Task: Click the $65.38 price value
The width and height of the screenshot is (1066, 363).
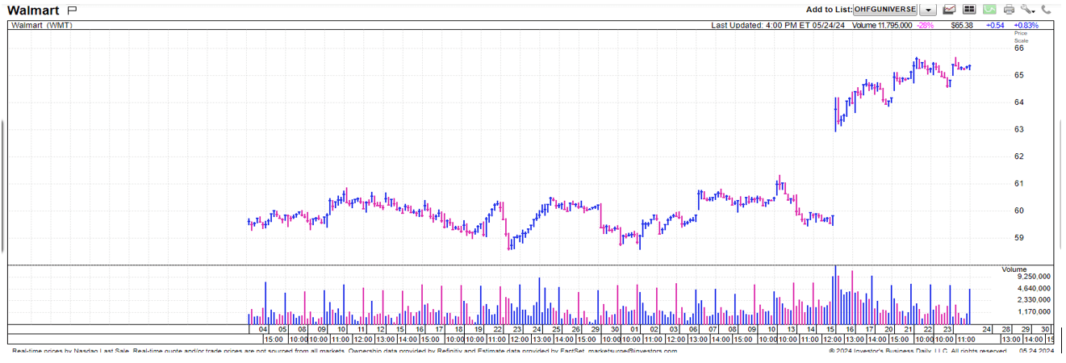Action: (x=962, y=25)
